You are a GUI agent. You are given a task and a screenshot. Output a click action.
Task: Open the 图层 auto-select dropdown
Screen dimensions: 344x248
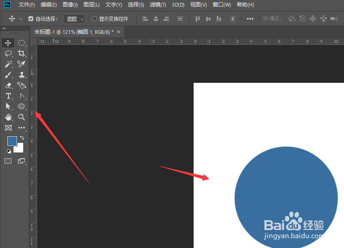point(74,19)
